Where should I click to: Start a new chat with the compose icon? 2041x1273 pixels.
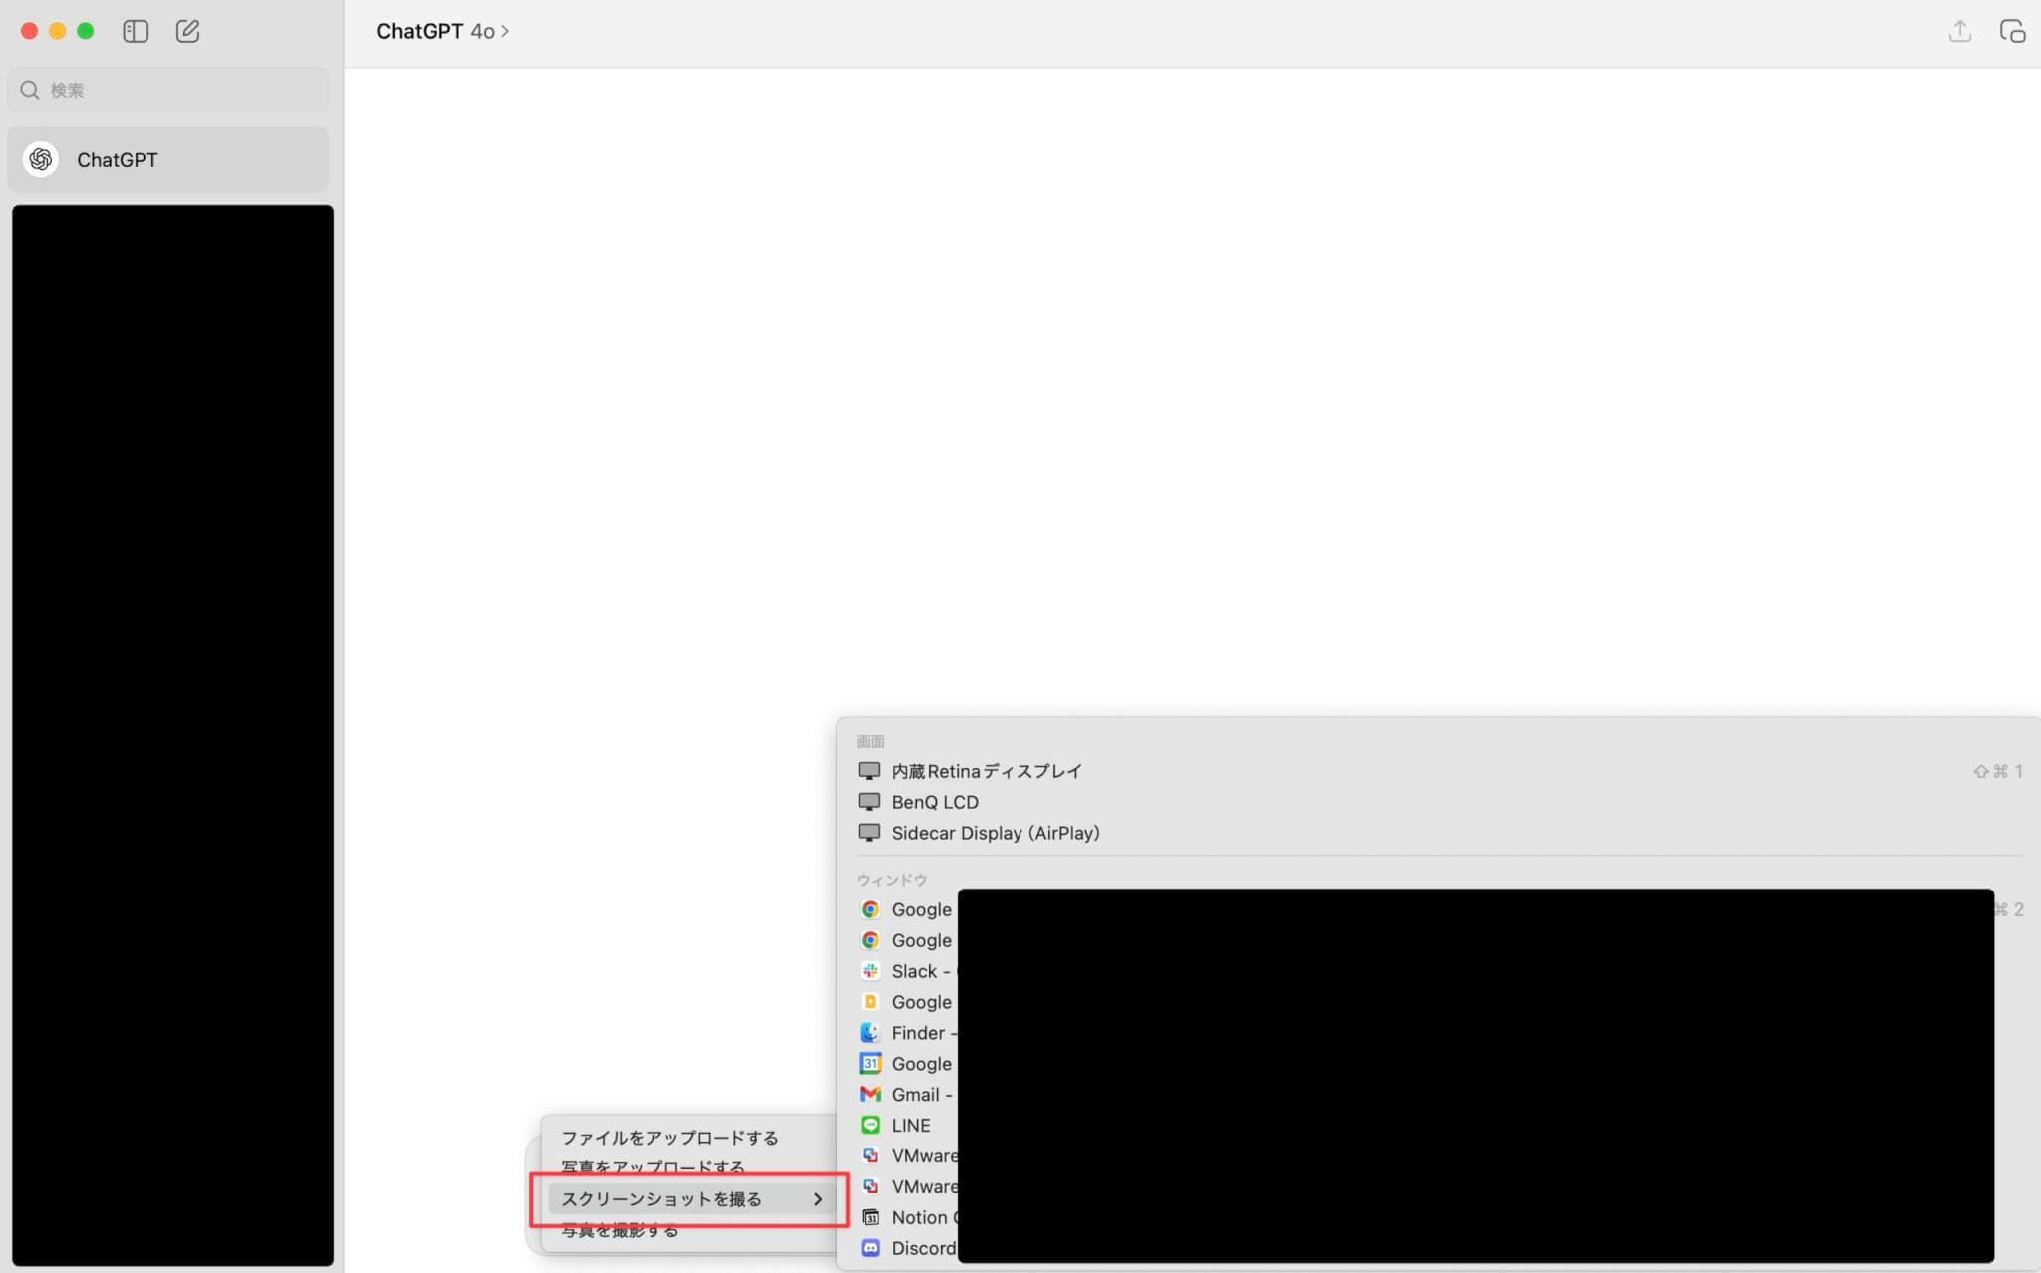[187, 31]
